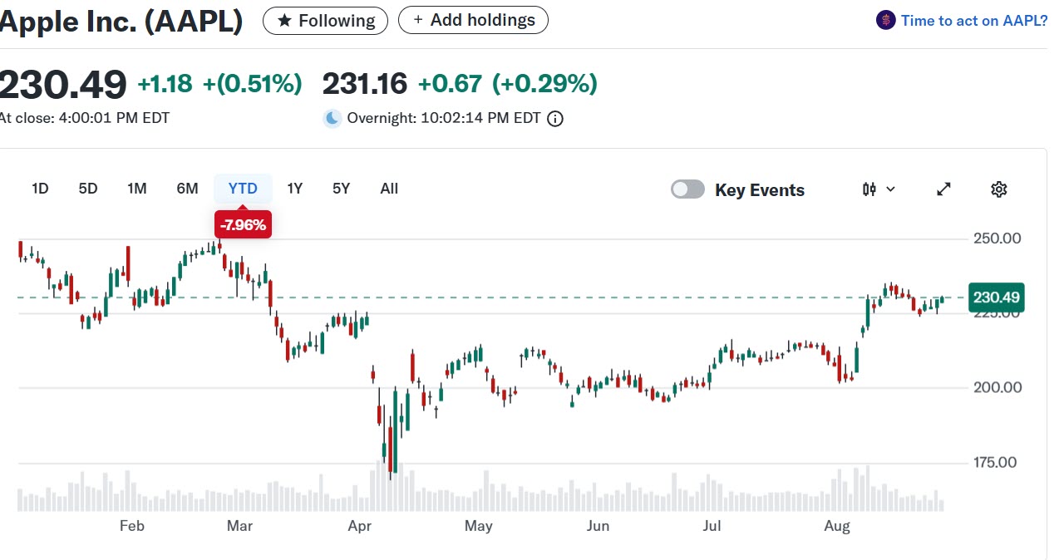Click the 175.00 axis label
Viewport: 1064px width, 560px height.
[x=994, y=462]
